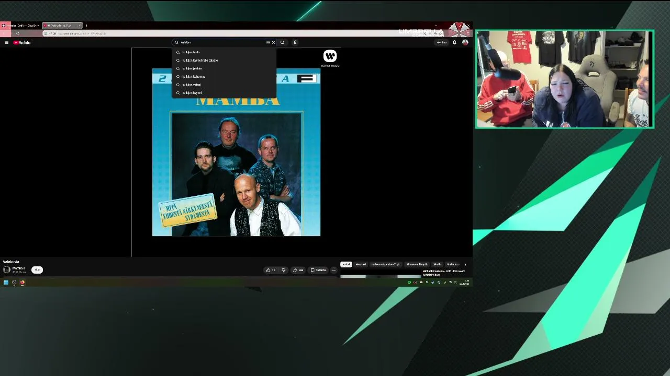Go to the YouTube home logo
This screenshot has height=376, width=670.
[x=22, y=42]
